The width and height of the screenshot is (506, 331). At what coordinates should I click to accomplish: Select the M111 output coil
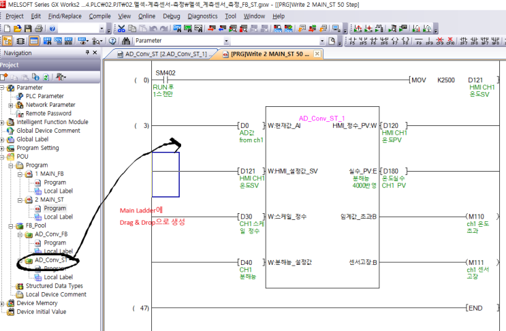click(482, 263)
